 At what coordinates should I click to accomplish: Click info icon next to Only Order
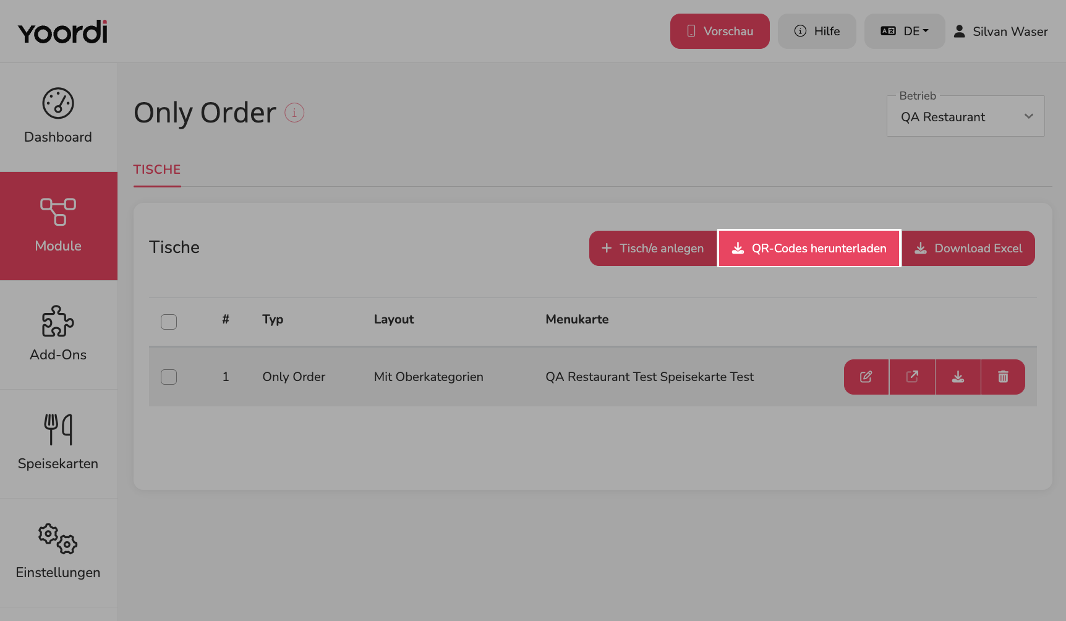click(294, 113)
